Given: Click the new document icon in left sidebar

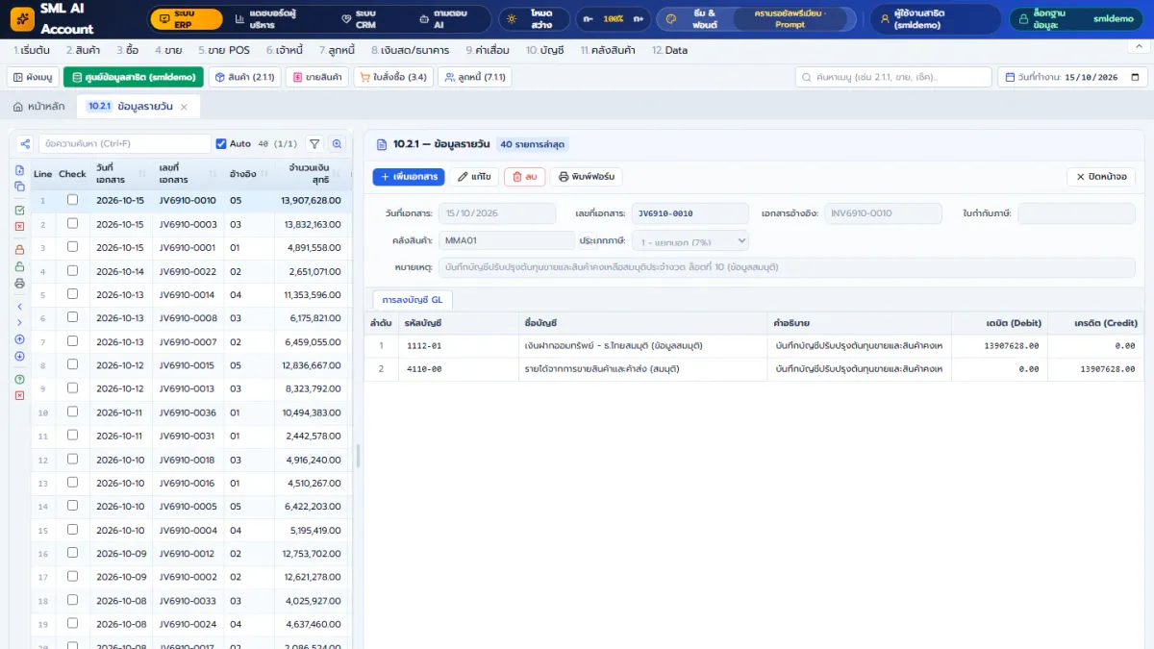Looking at the screenshot, I should coord(19,169).
